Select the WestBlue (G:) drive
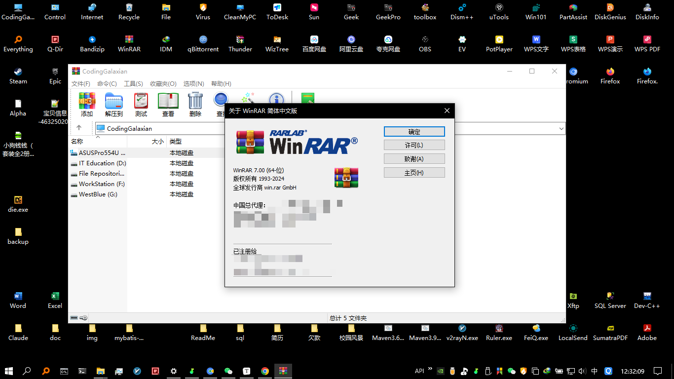Image resolution: width=674 pixels, height=379 pixels. (97, 194)
